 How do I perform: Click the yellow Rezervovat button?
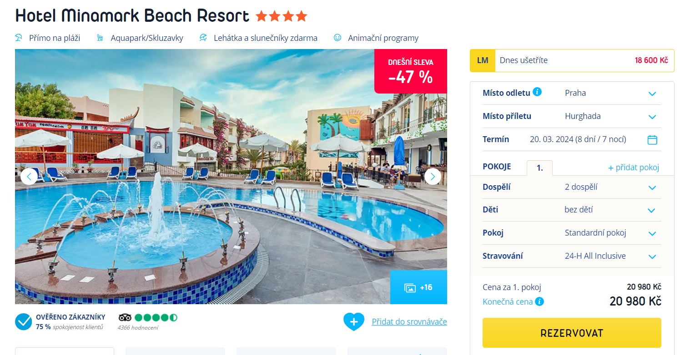click(x=572, y=333)
